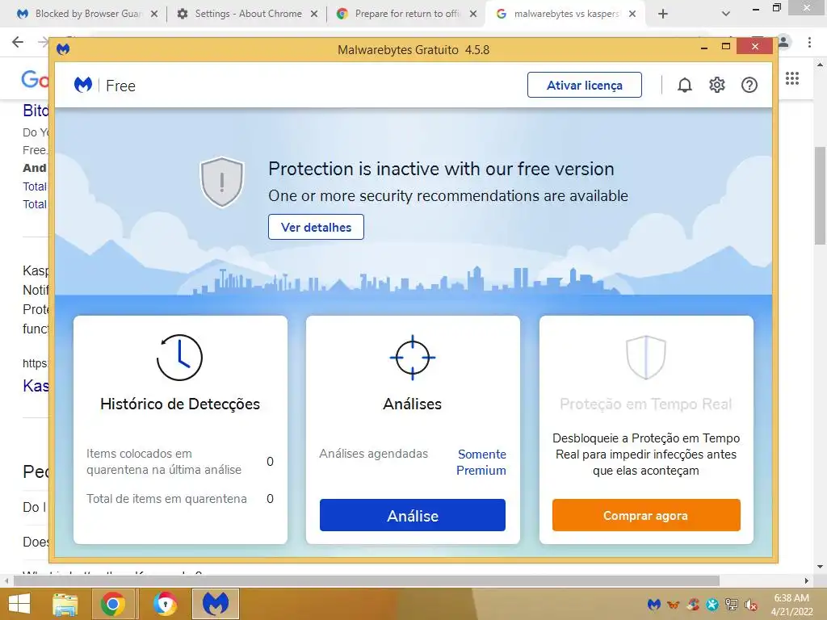
Task: Close the Settings - About Chrome tab
Action: [x=314, y=14]
